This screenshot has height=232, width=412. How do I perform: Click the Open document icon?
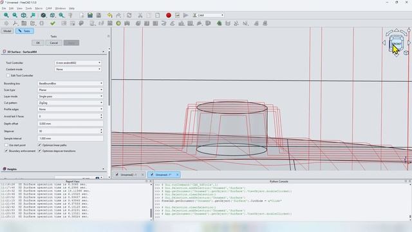[x=90, y=15]
